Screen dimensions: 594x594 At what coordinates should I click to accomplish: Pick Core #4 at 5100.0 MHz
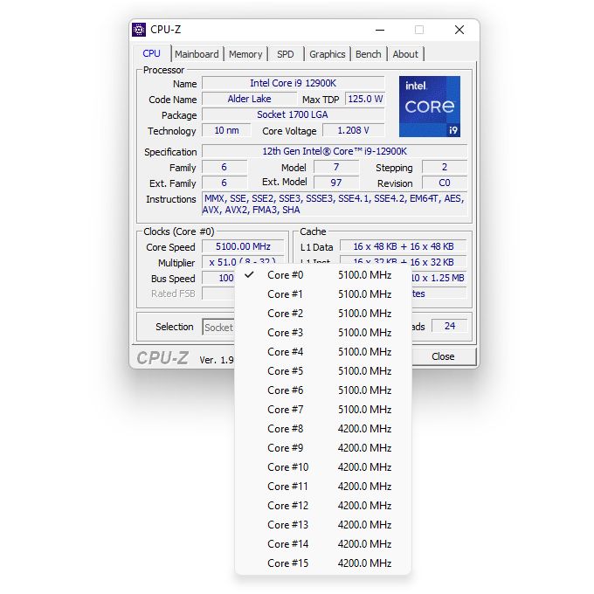click(x=322, y=352)
